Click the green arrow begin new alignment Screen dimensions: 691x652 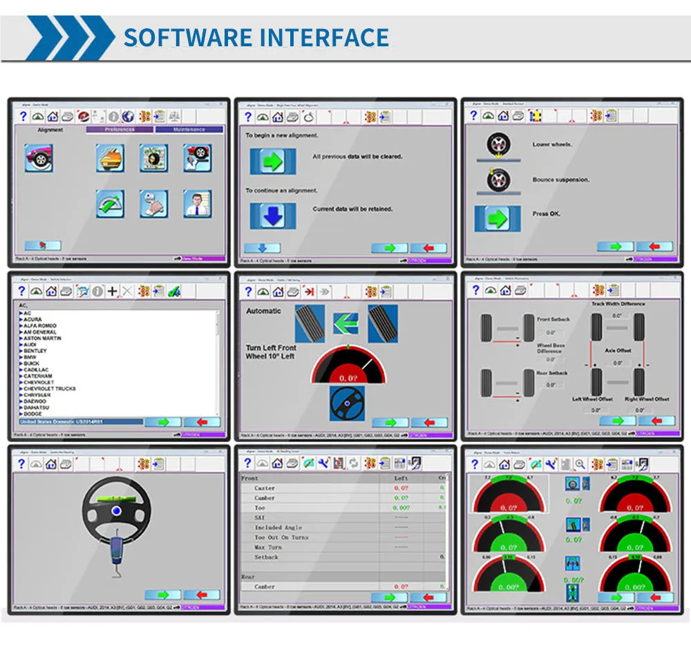pyautogui.click(x=273, y=162)
